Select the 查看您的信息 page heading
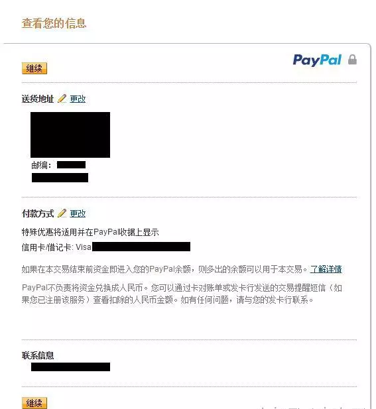 coord(54,23)
